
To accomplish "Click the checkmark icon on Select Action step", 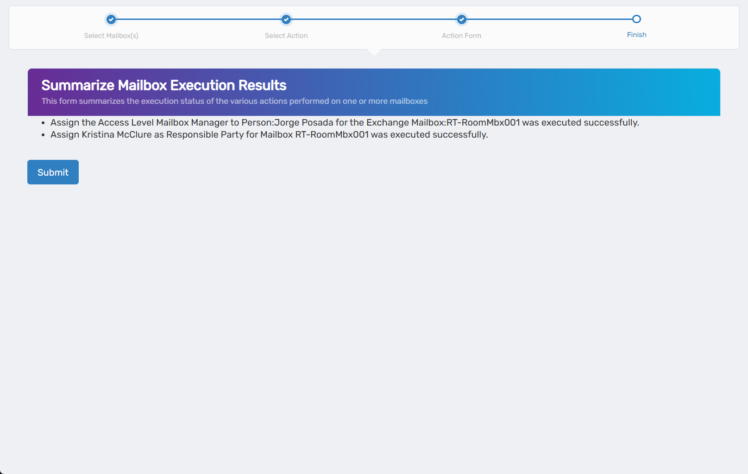I will (286, 19).
